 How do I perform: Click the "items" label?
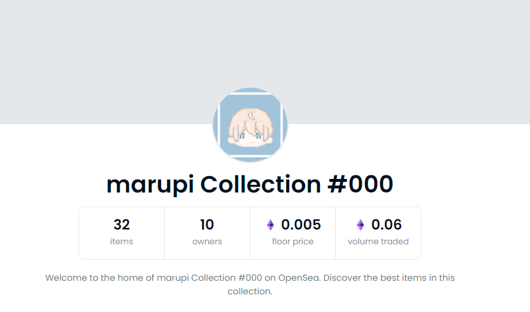[x=122, y=241]
